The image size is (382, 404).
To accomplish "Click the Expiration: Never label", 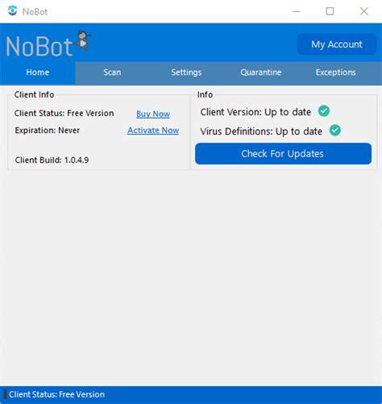I will point(48,131).
